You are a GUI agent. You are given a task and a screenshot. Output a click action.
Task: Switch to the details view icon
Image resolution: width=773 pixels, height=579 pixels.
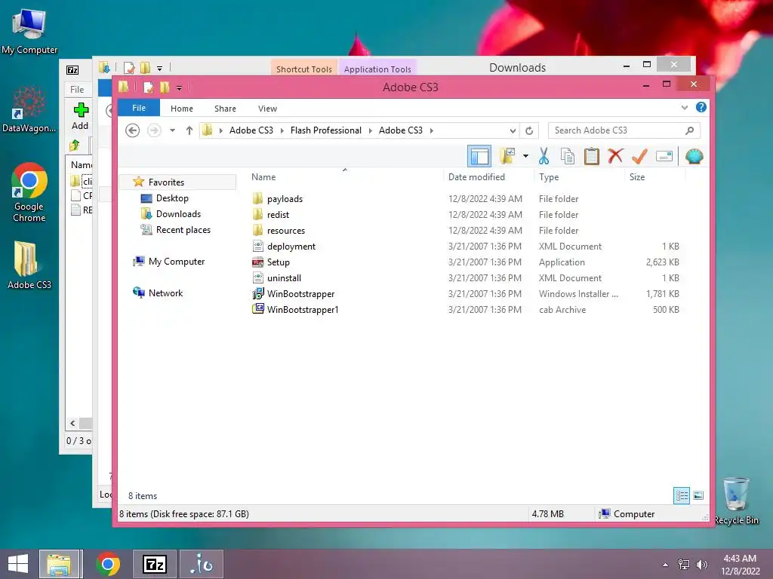[682, 496]
